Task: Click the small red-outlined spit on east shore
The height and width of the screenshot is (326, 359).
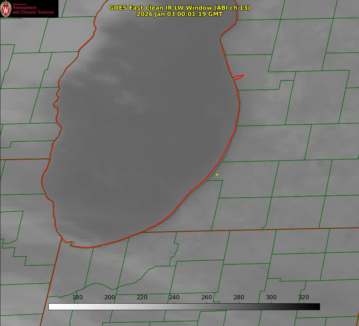Action: click(239, 77)
